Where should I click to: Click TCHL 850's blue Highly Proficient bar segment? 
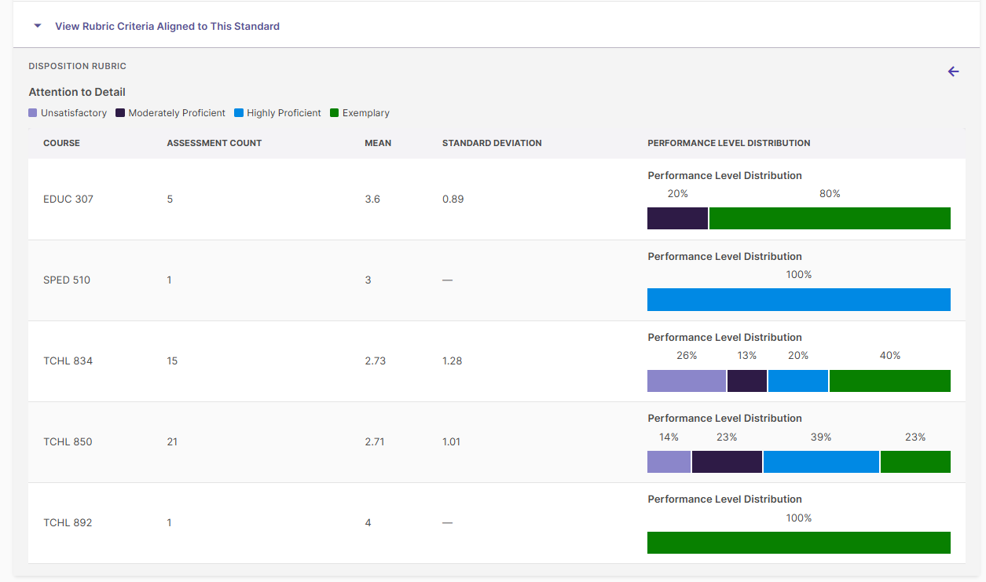pyautogui.click(x=821, y=462)
